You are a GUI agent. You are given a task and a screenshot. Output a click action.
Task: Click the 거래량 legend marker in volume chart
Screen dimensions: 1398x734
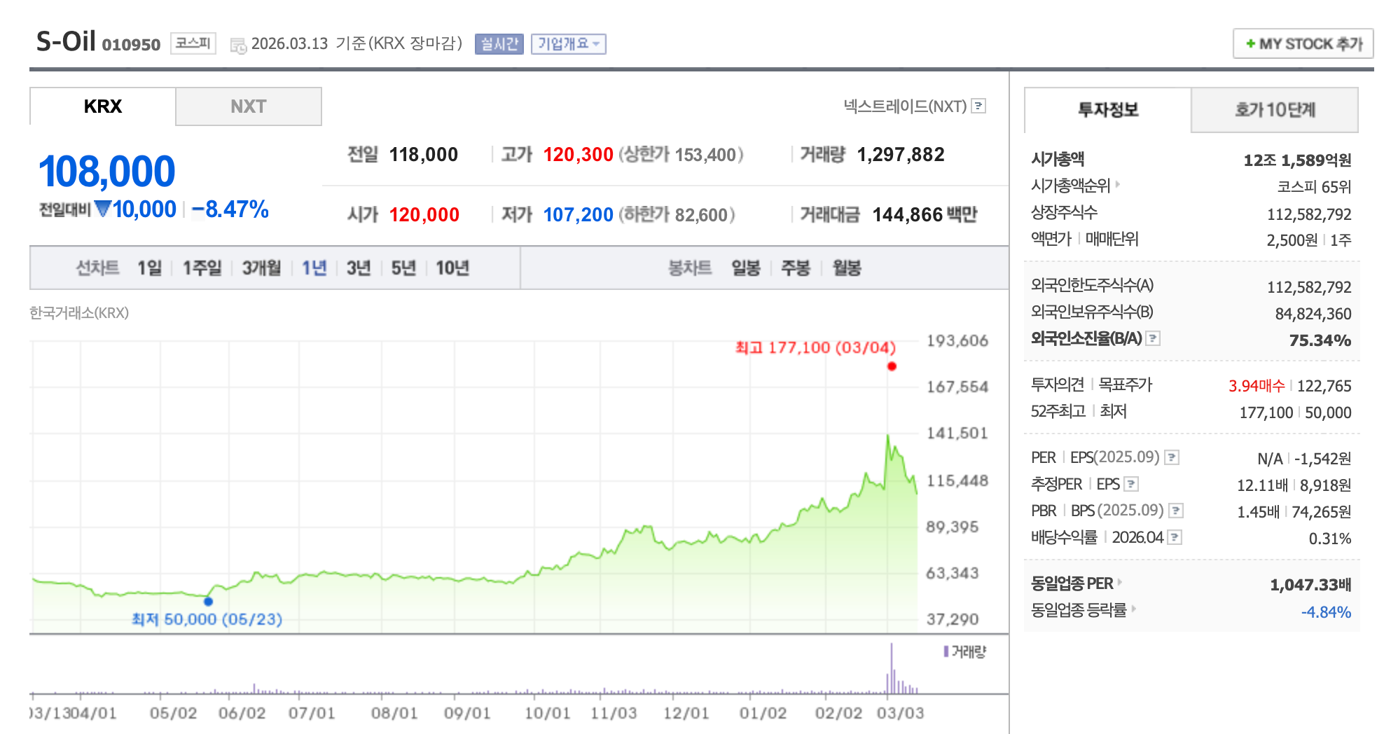[946, 651]
